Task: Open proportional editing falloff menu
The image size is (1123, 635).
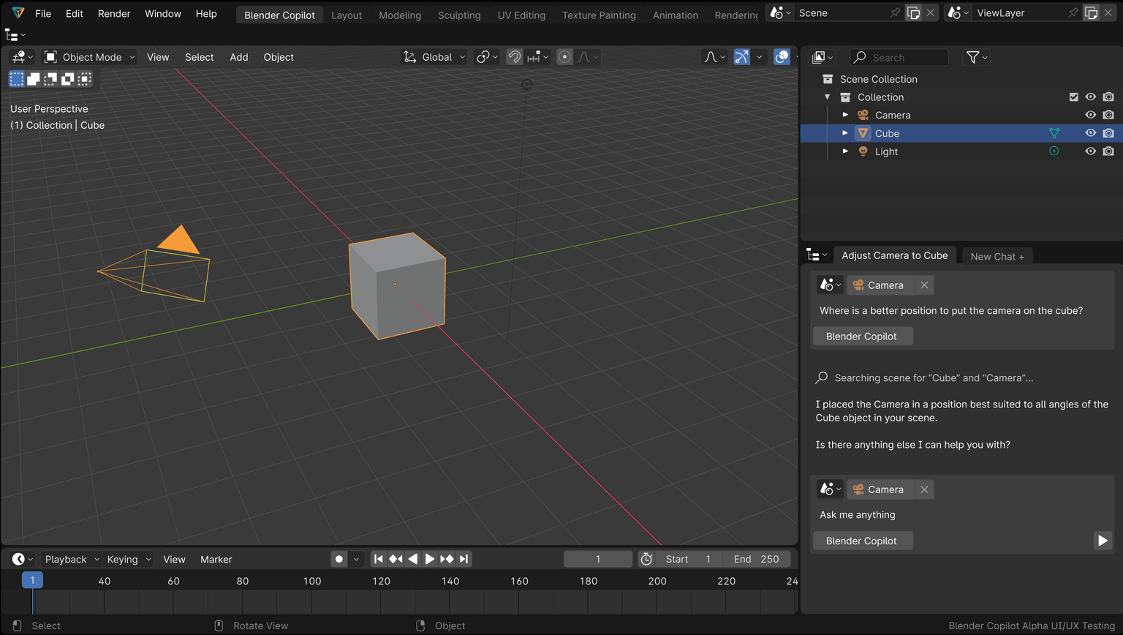Action: click(588, 57)
